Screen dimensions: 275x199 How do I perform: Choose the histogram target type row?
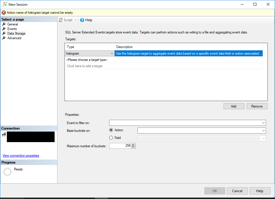[x=86, y=53]
